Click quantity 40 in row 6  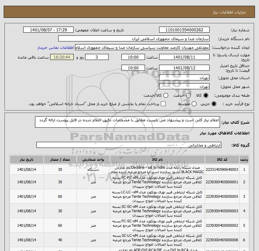(60, 240)
